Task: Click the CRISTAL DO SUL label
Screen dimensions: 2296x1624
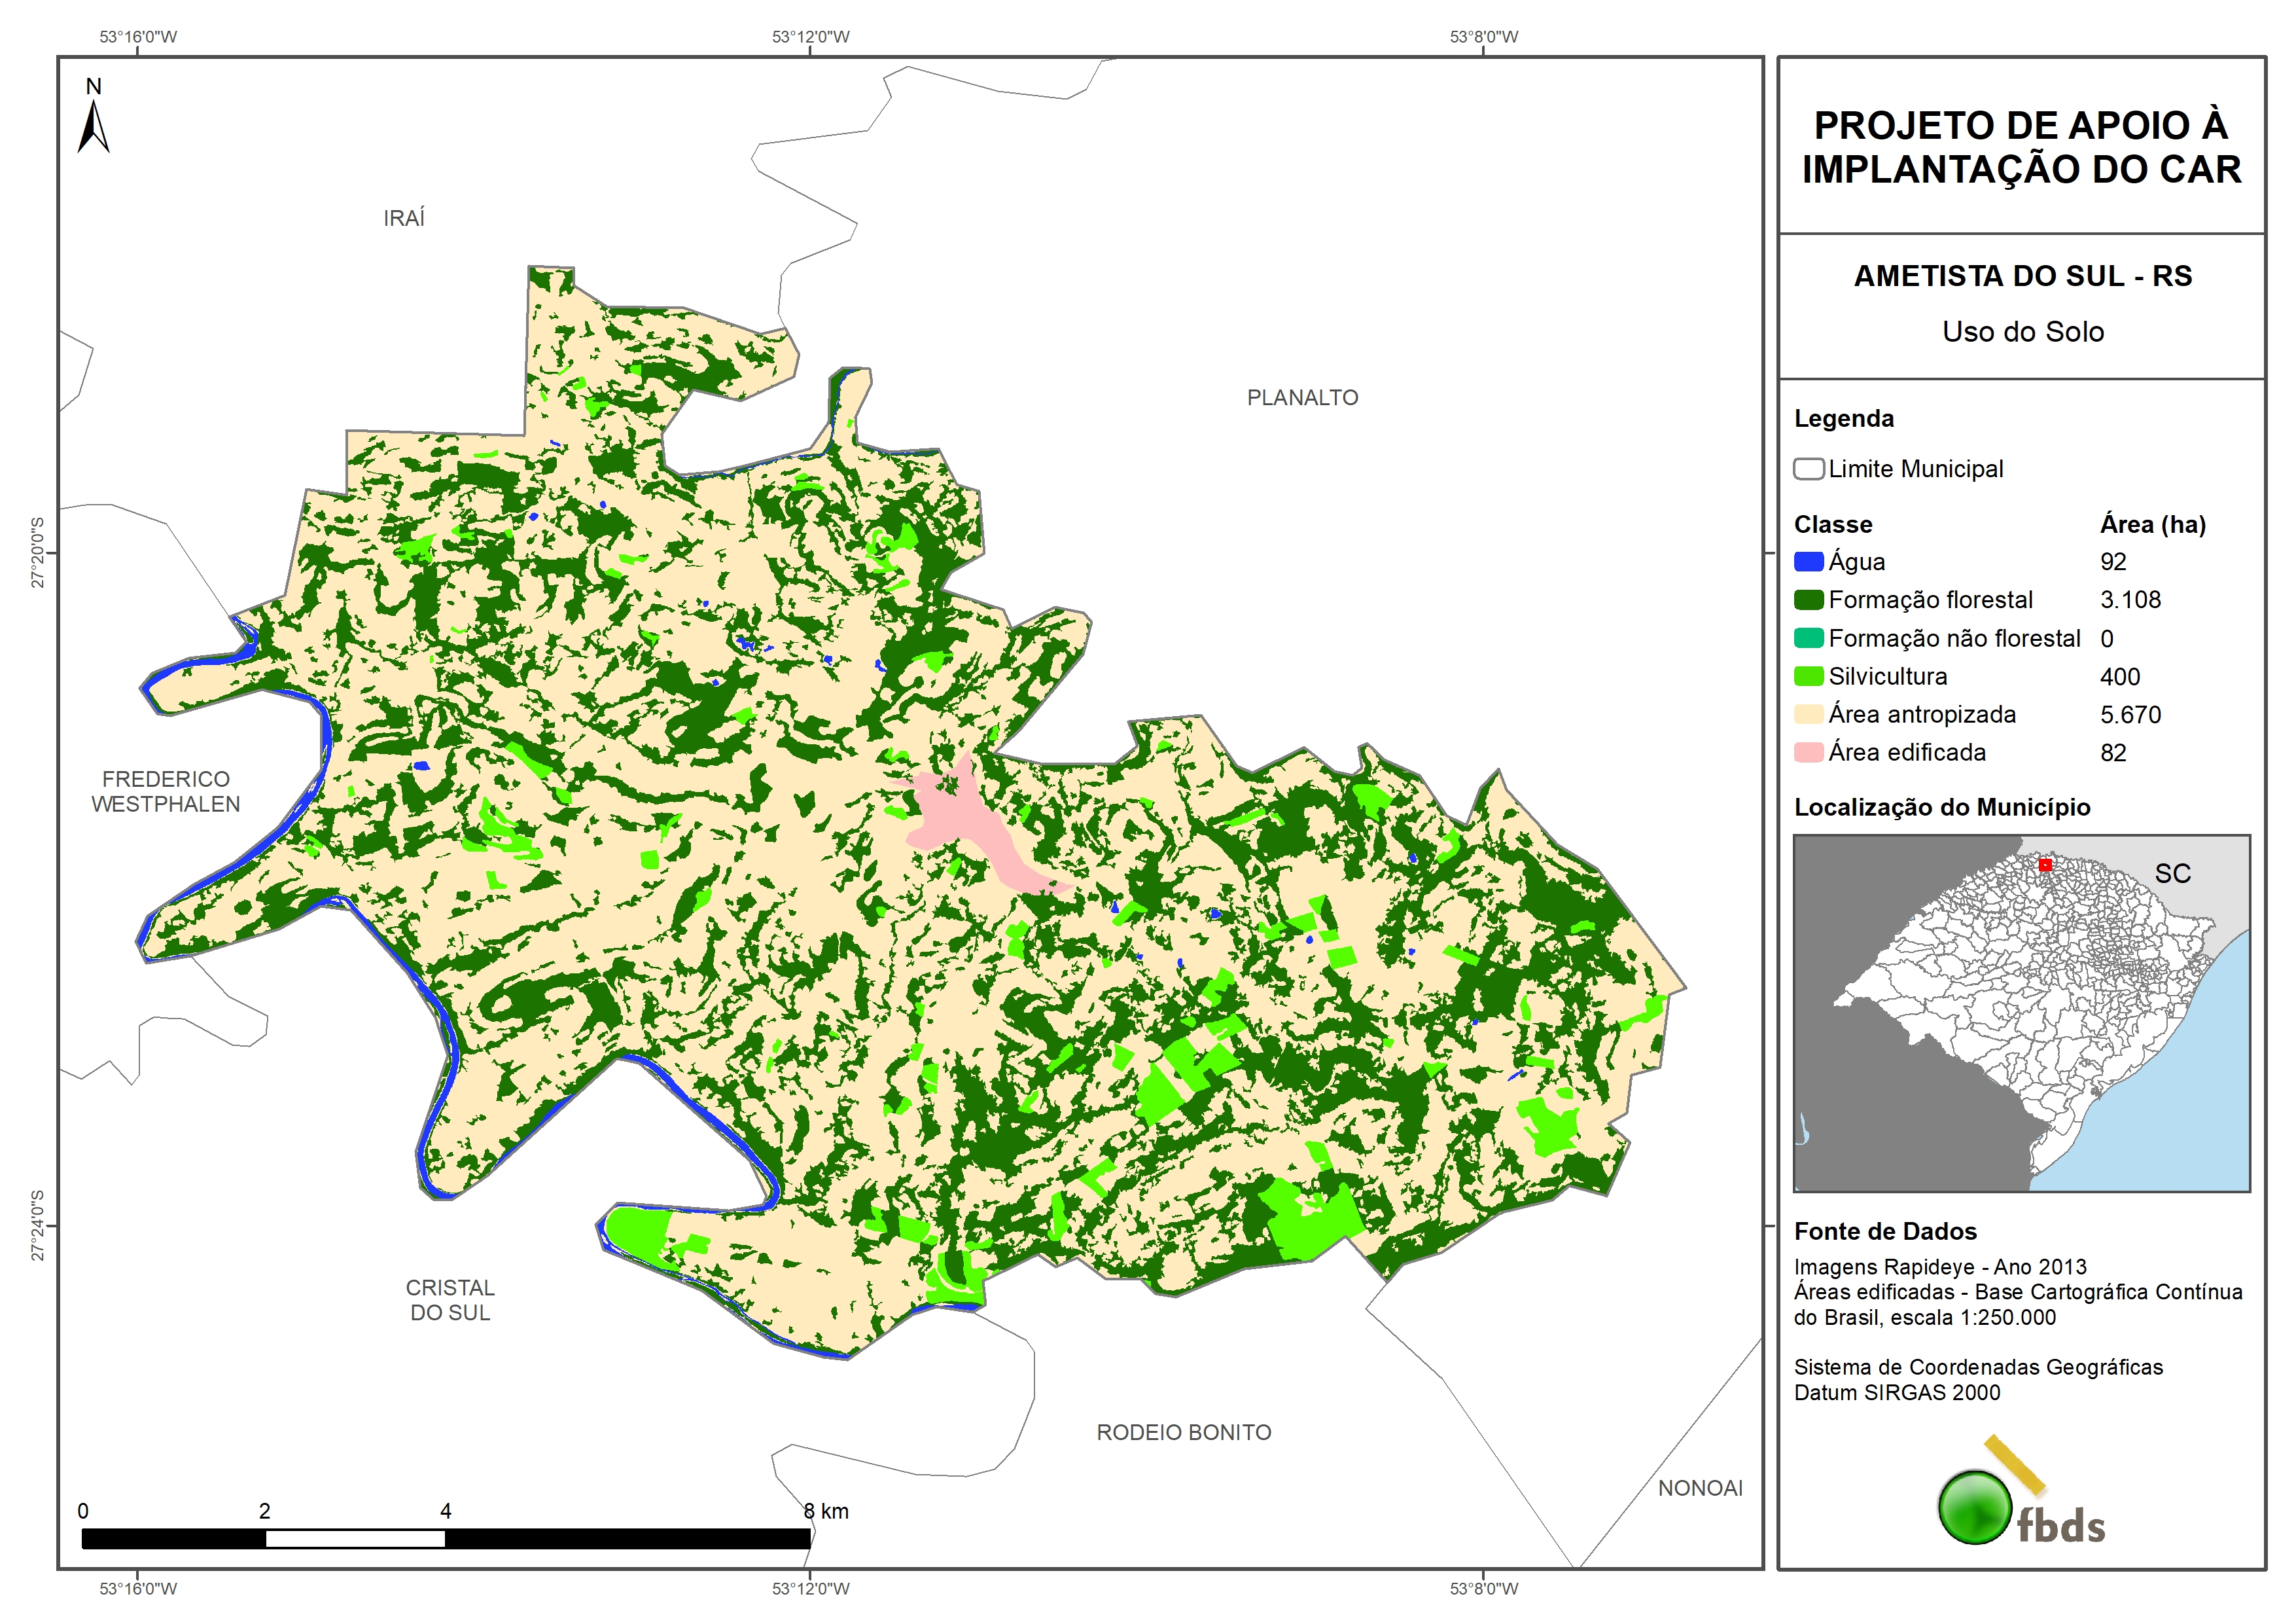Action: [x=450, y=1300]
